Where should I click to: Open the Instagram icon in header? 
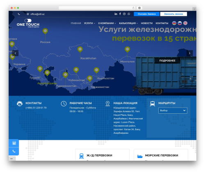tap(124, 14)
